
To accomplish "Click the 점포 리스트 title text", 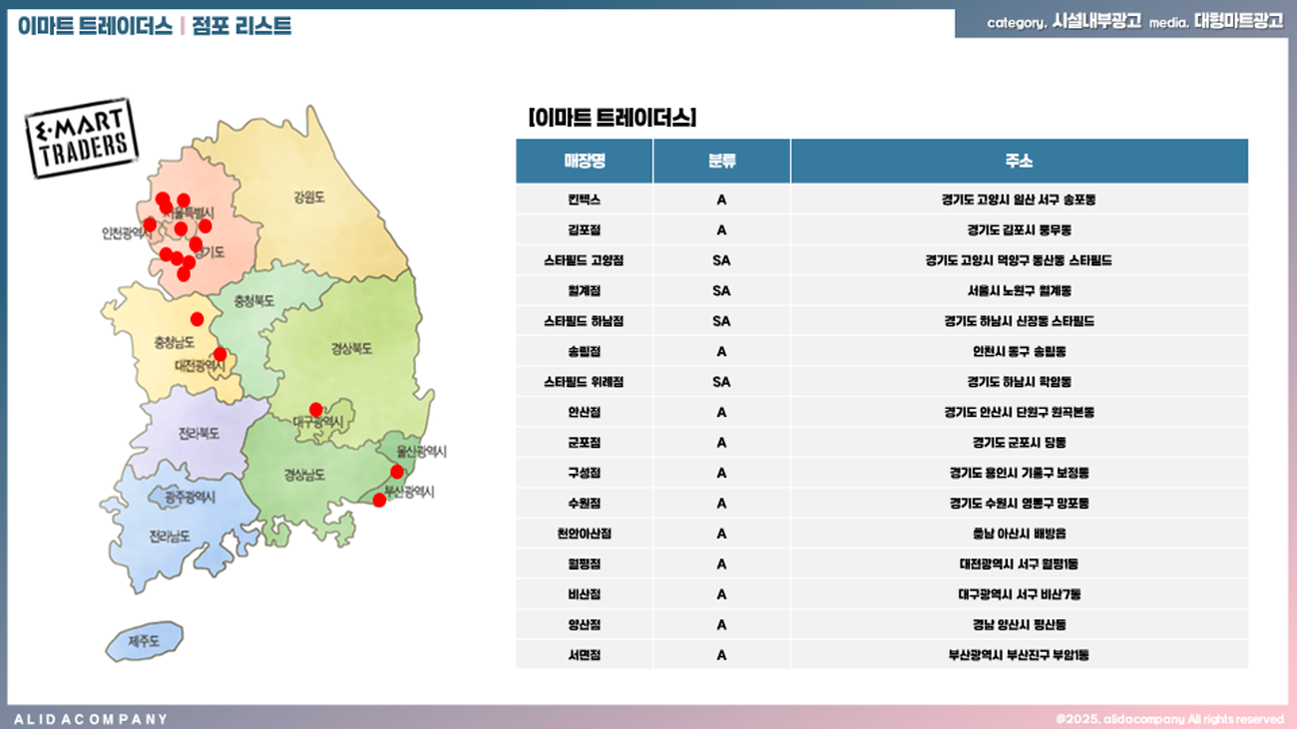I will pos(241,26).
